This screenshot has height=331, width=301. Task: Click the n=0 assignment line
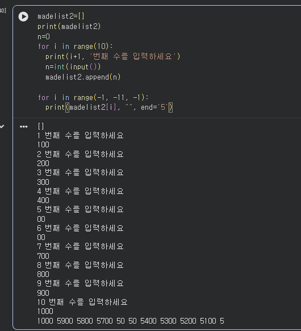(x=44, y=37)
